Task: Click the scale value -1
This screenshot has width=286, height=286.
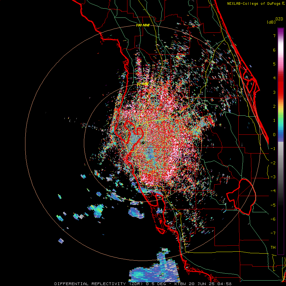Action: point(273,149)
